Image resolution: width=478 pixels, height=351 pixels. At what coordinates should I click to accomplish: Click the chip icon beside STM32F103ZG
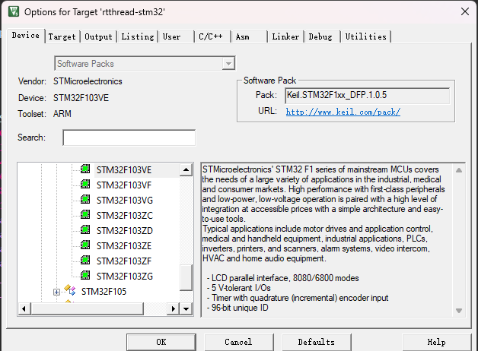pos(85,276)
